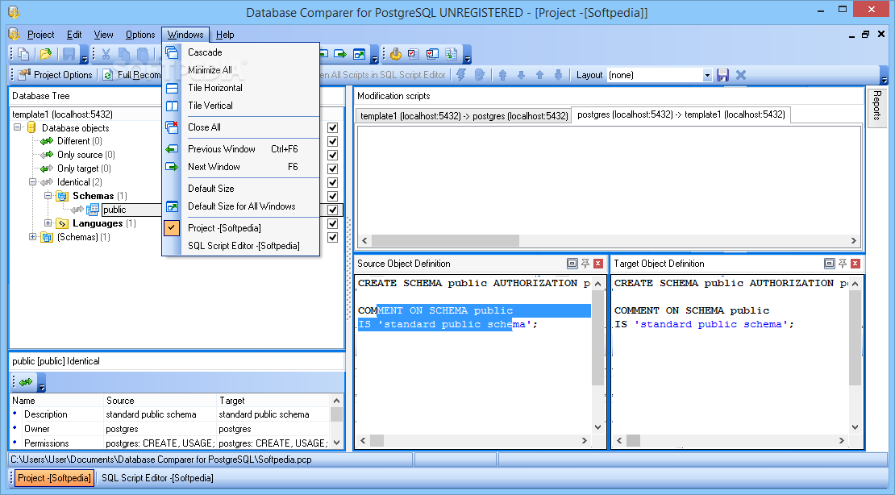The image size is (895, 495).
Task: Select Only source (0) tree item
Action: [86, 155]
